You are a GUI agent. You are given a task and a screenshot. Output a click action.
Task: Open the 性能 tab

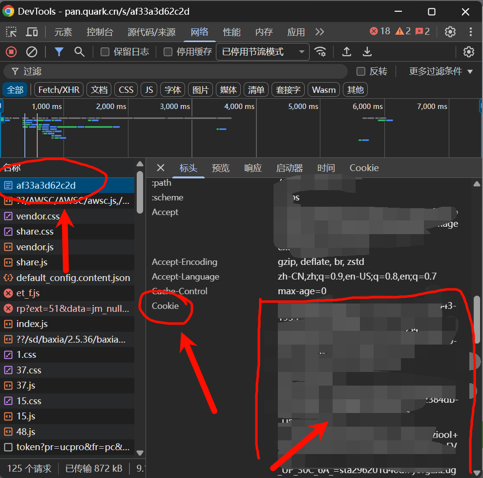231,32
